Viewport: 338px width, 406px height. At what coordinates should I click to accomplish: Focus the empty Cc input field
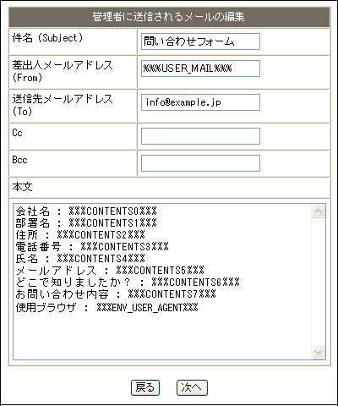pos(200,136)
